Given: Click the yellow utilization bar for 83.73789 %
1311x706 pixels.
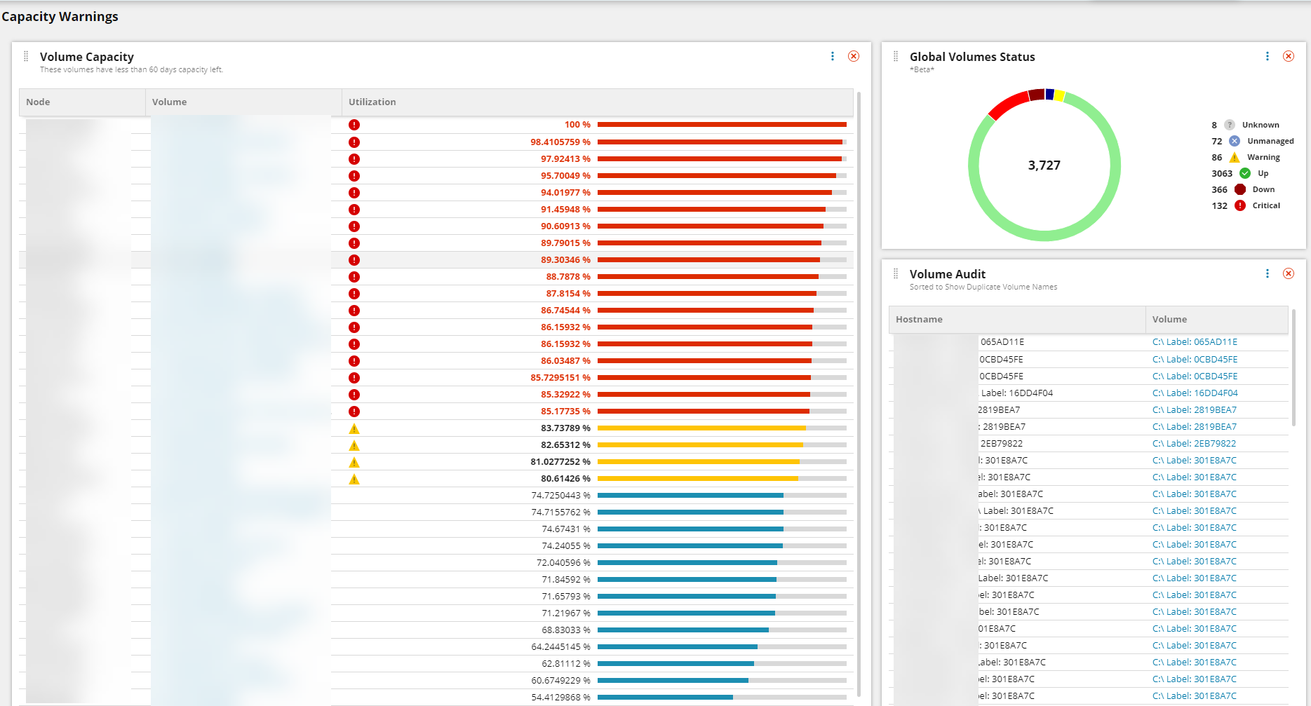Looking at the screenshot, I should 701,428.
